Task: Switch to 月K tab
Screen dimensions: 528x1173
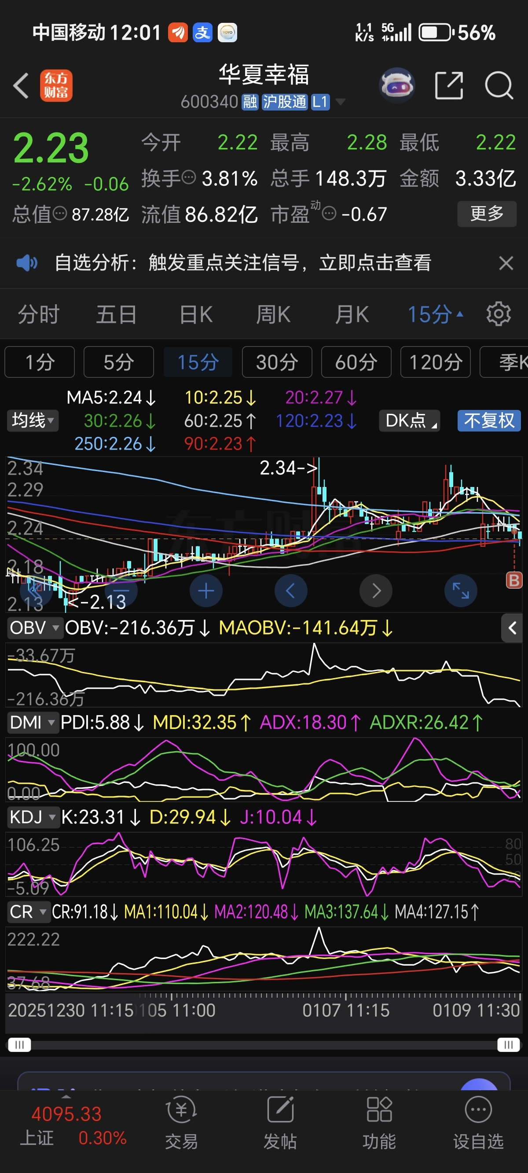Action: pos(352,314)
